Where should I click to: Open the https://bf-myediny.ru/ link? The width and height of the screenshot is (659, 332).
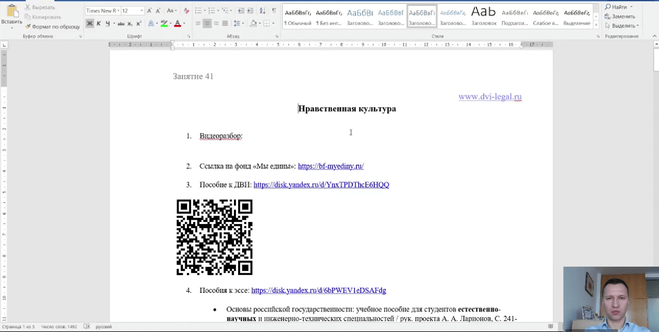coord(331,166)
